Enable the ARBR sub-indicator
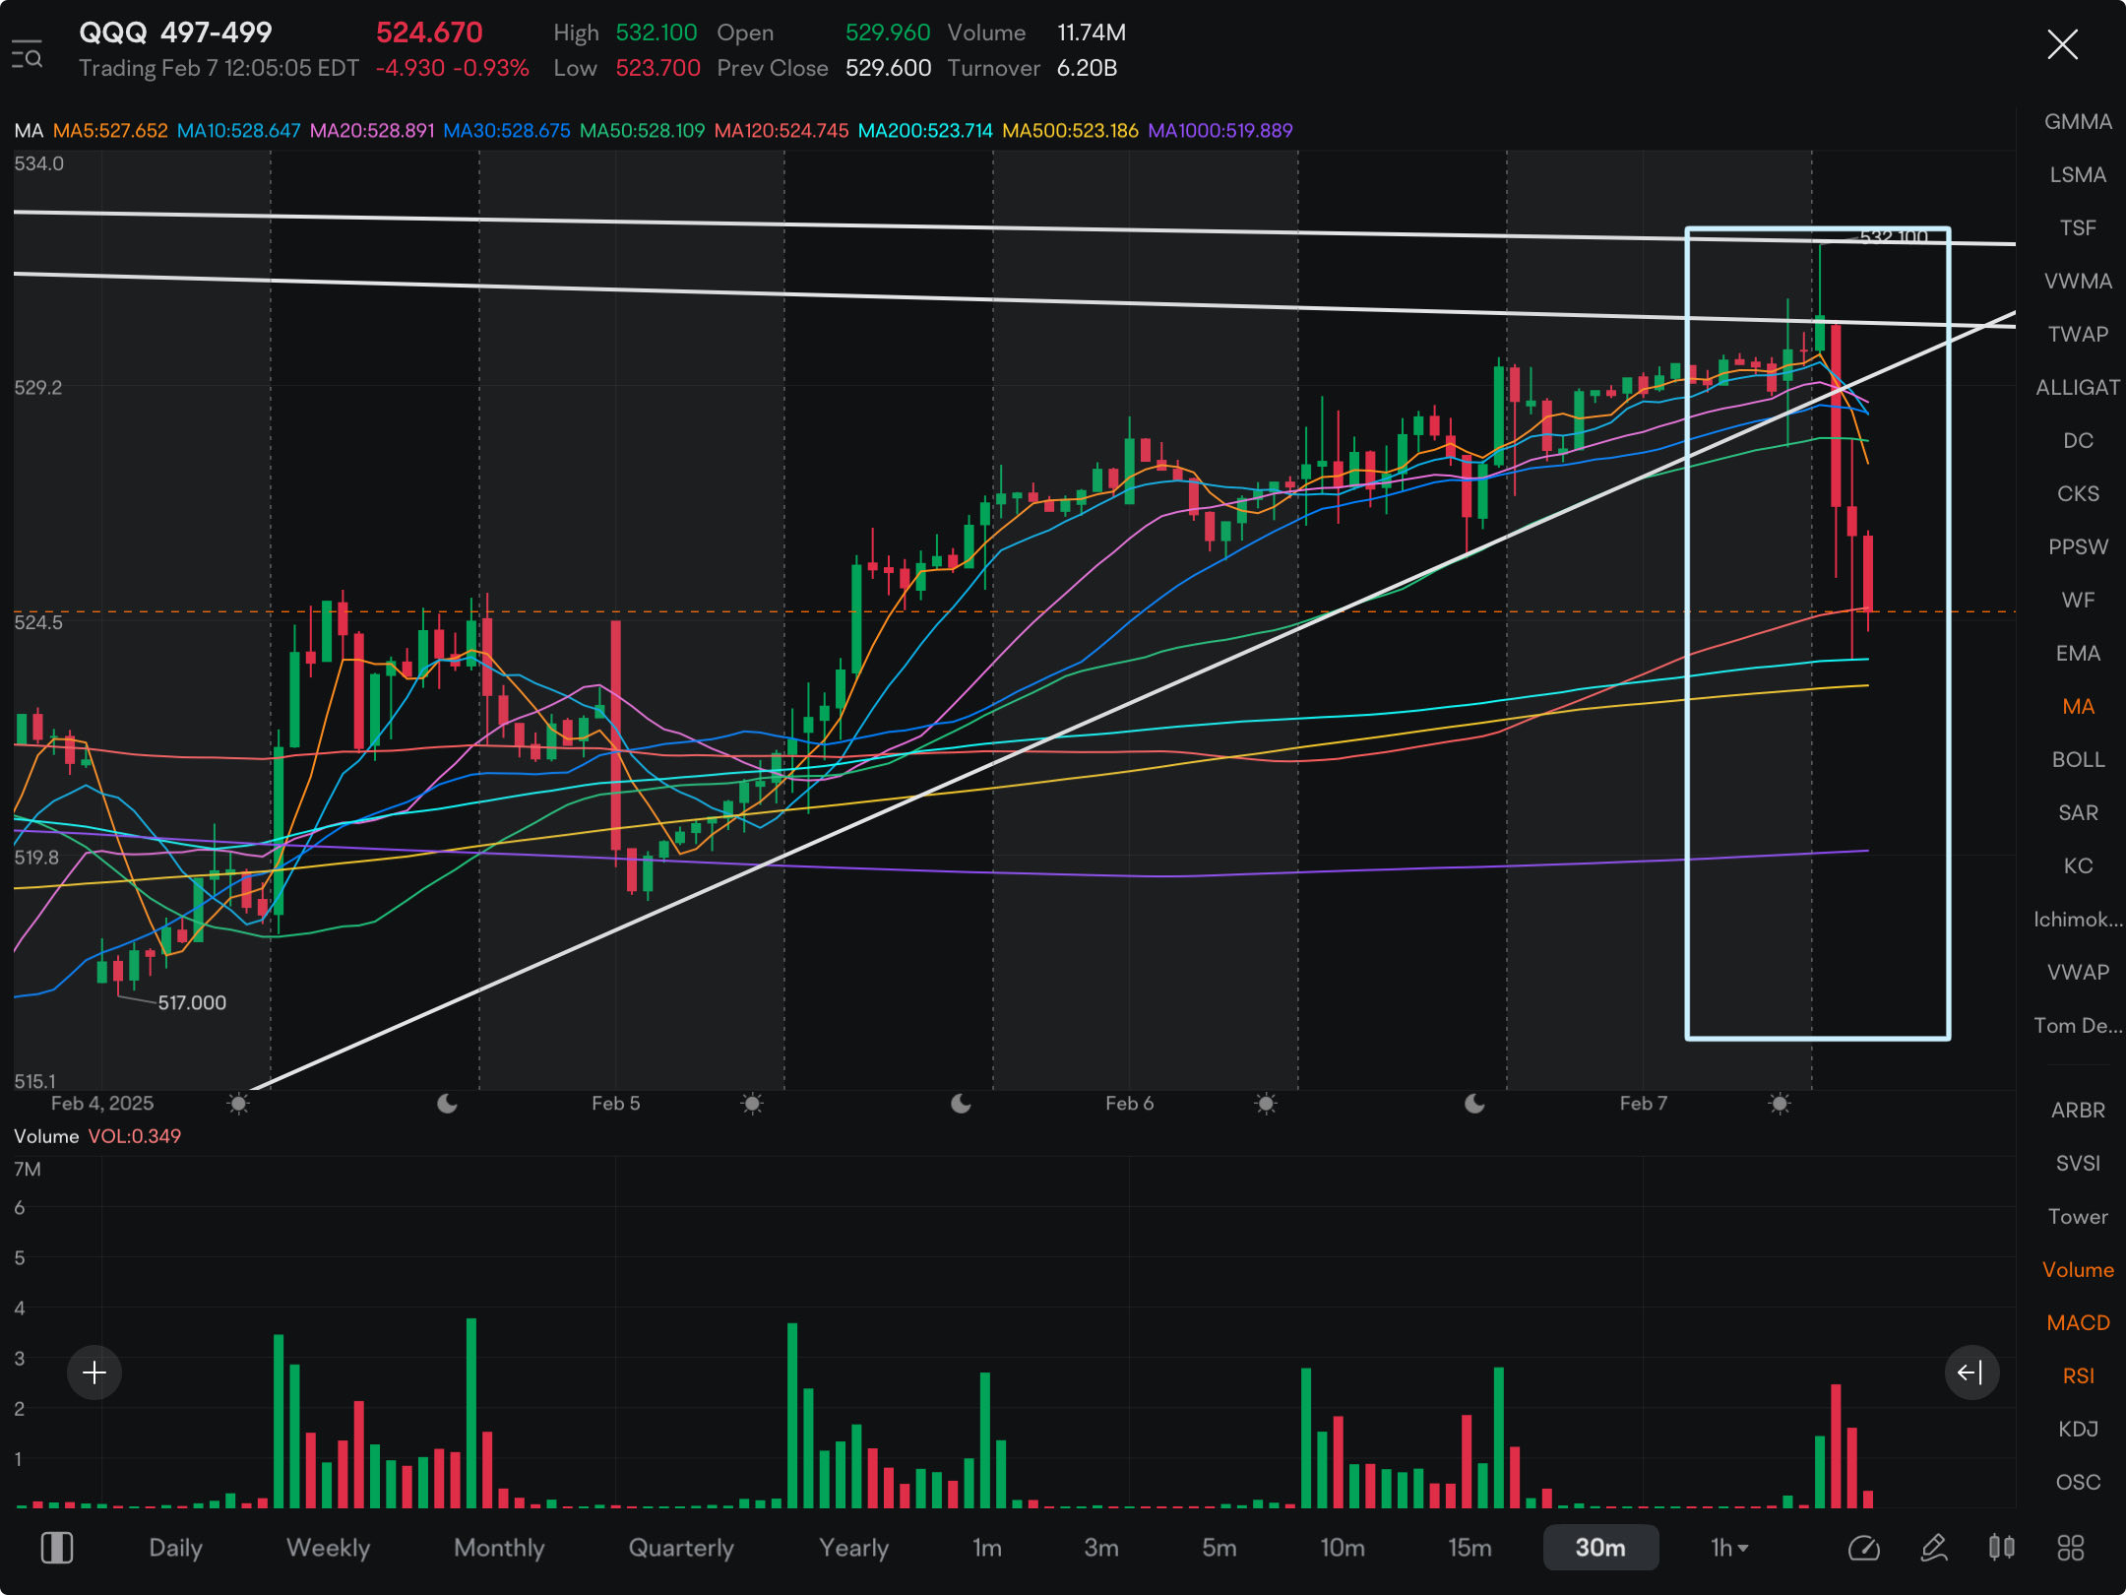 click(2078, 1111)
